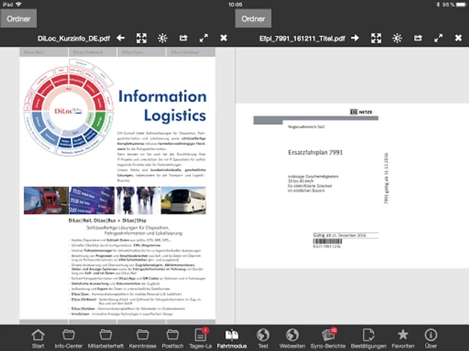Close the right document pane
The width and height of the screenshot is (469, 351).
point(458,38)
